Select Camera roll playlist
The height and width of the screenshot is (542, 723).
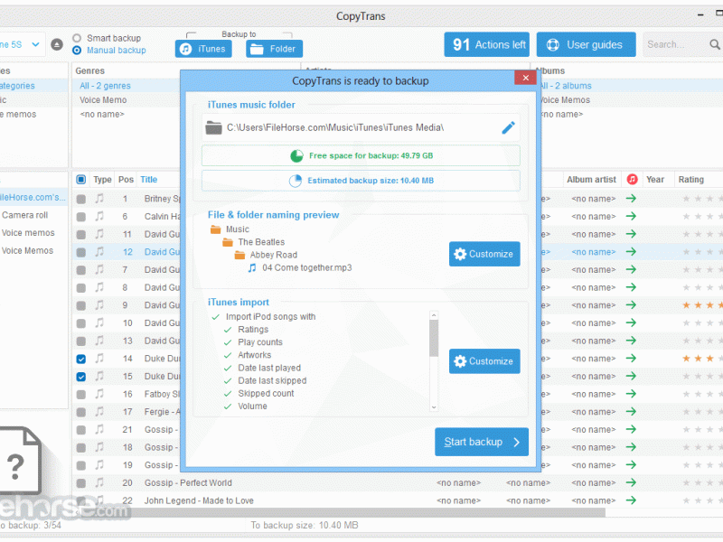(x=25, y=215)
